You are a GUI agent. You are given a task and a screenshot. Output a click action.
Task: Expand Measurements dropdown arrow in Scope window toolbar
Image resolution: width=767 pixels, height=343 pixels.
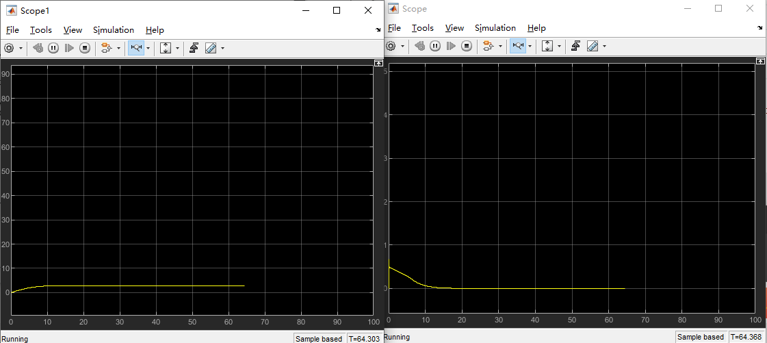tap(605, 46)
